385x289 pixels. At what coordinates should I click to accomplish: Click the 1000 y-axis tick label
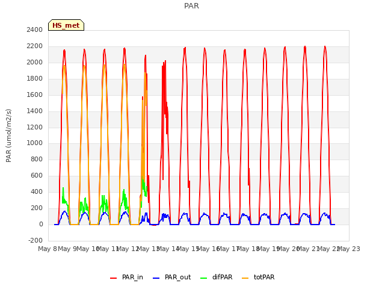35,143
